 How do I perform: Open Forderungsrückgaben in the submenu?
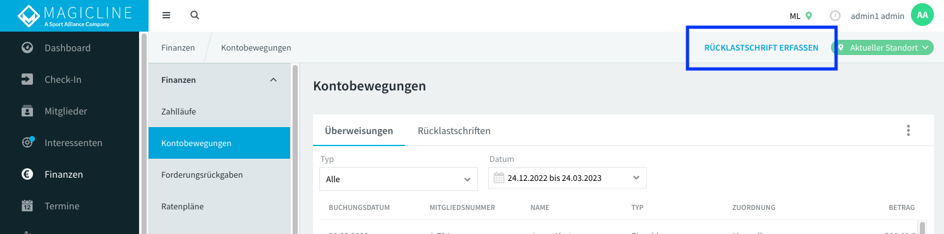pos(220,175)
